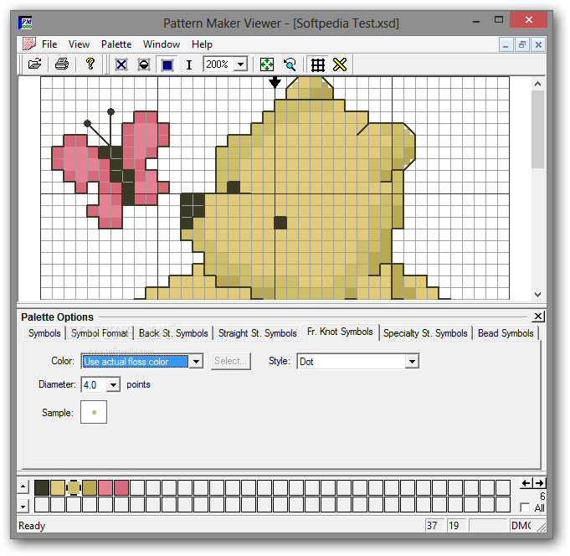Expand the Color dropdown 'Use actual floss color'
570x556 pixels.
tap(197, 362)
